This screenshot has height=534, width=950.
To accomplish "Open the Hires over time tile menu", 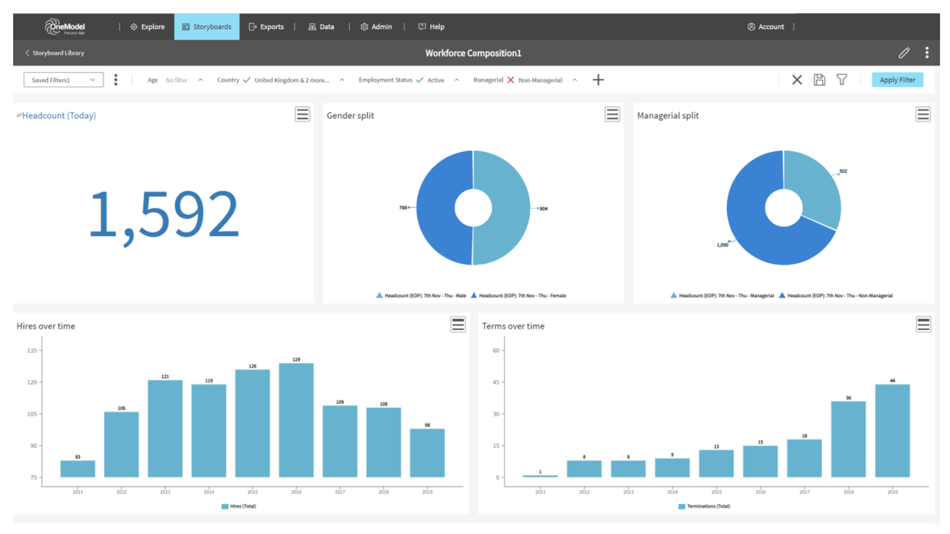I will coord(458,324).
